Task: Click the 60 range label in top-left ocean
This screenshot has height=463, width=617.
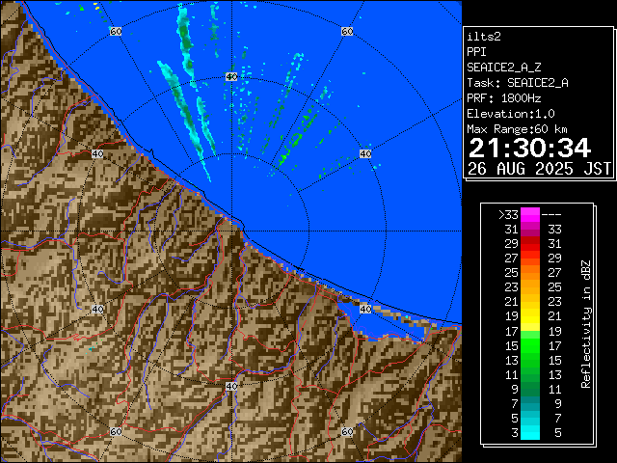Action: click(x=116, y=32)
